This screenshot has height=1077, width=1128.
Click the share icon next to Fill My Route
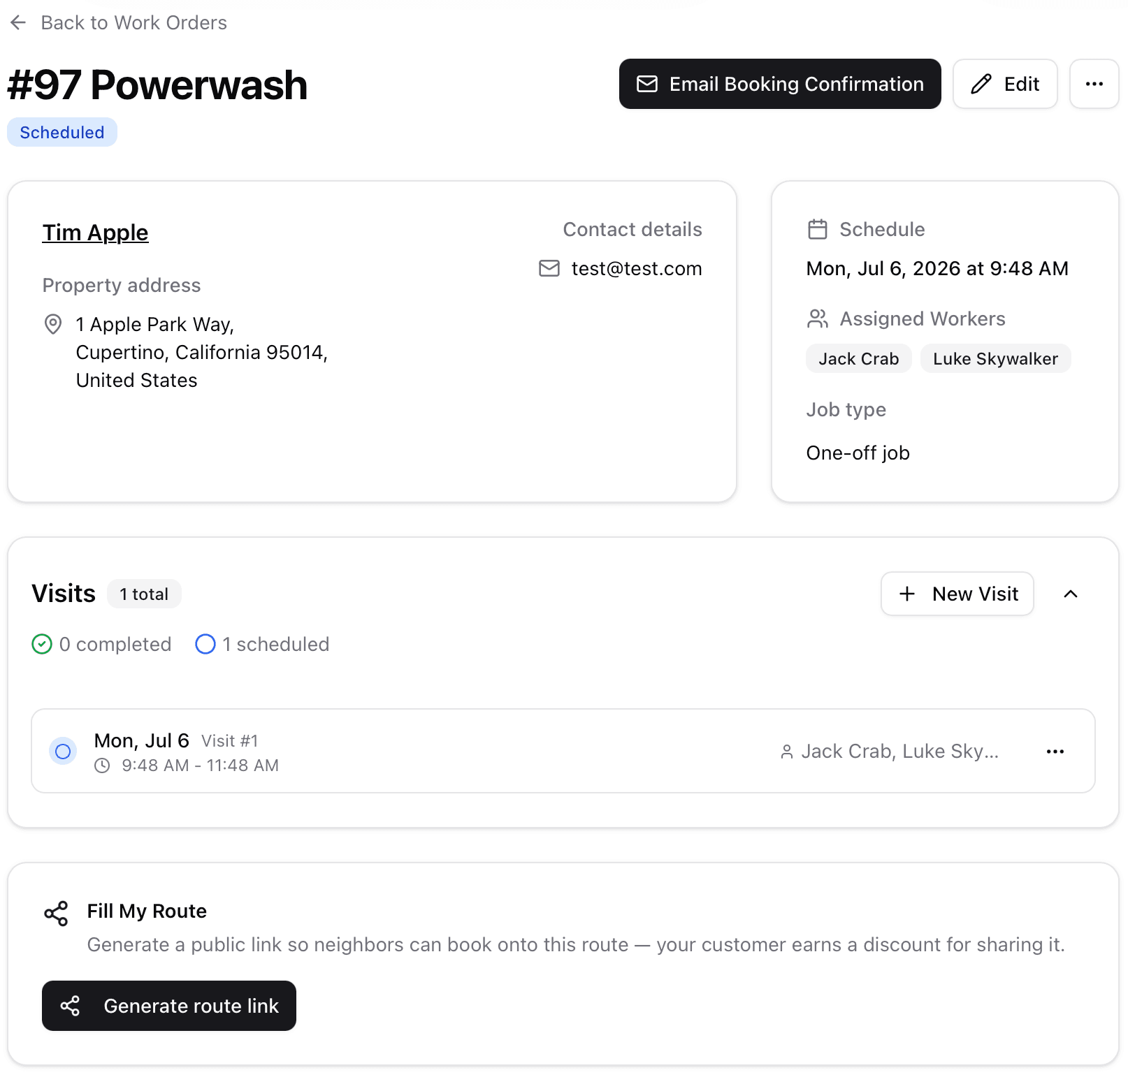(x=56, y=913)
